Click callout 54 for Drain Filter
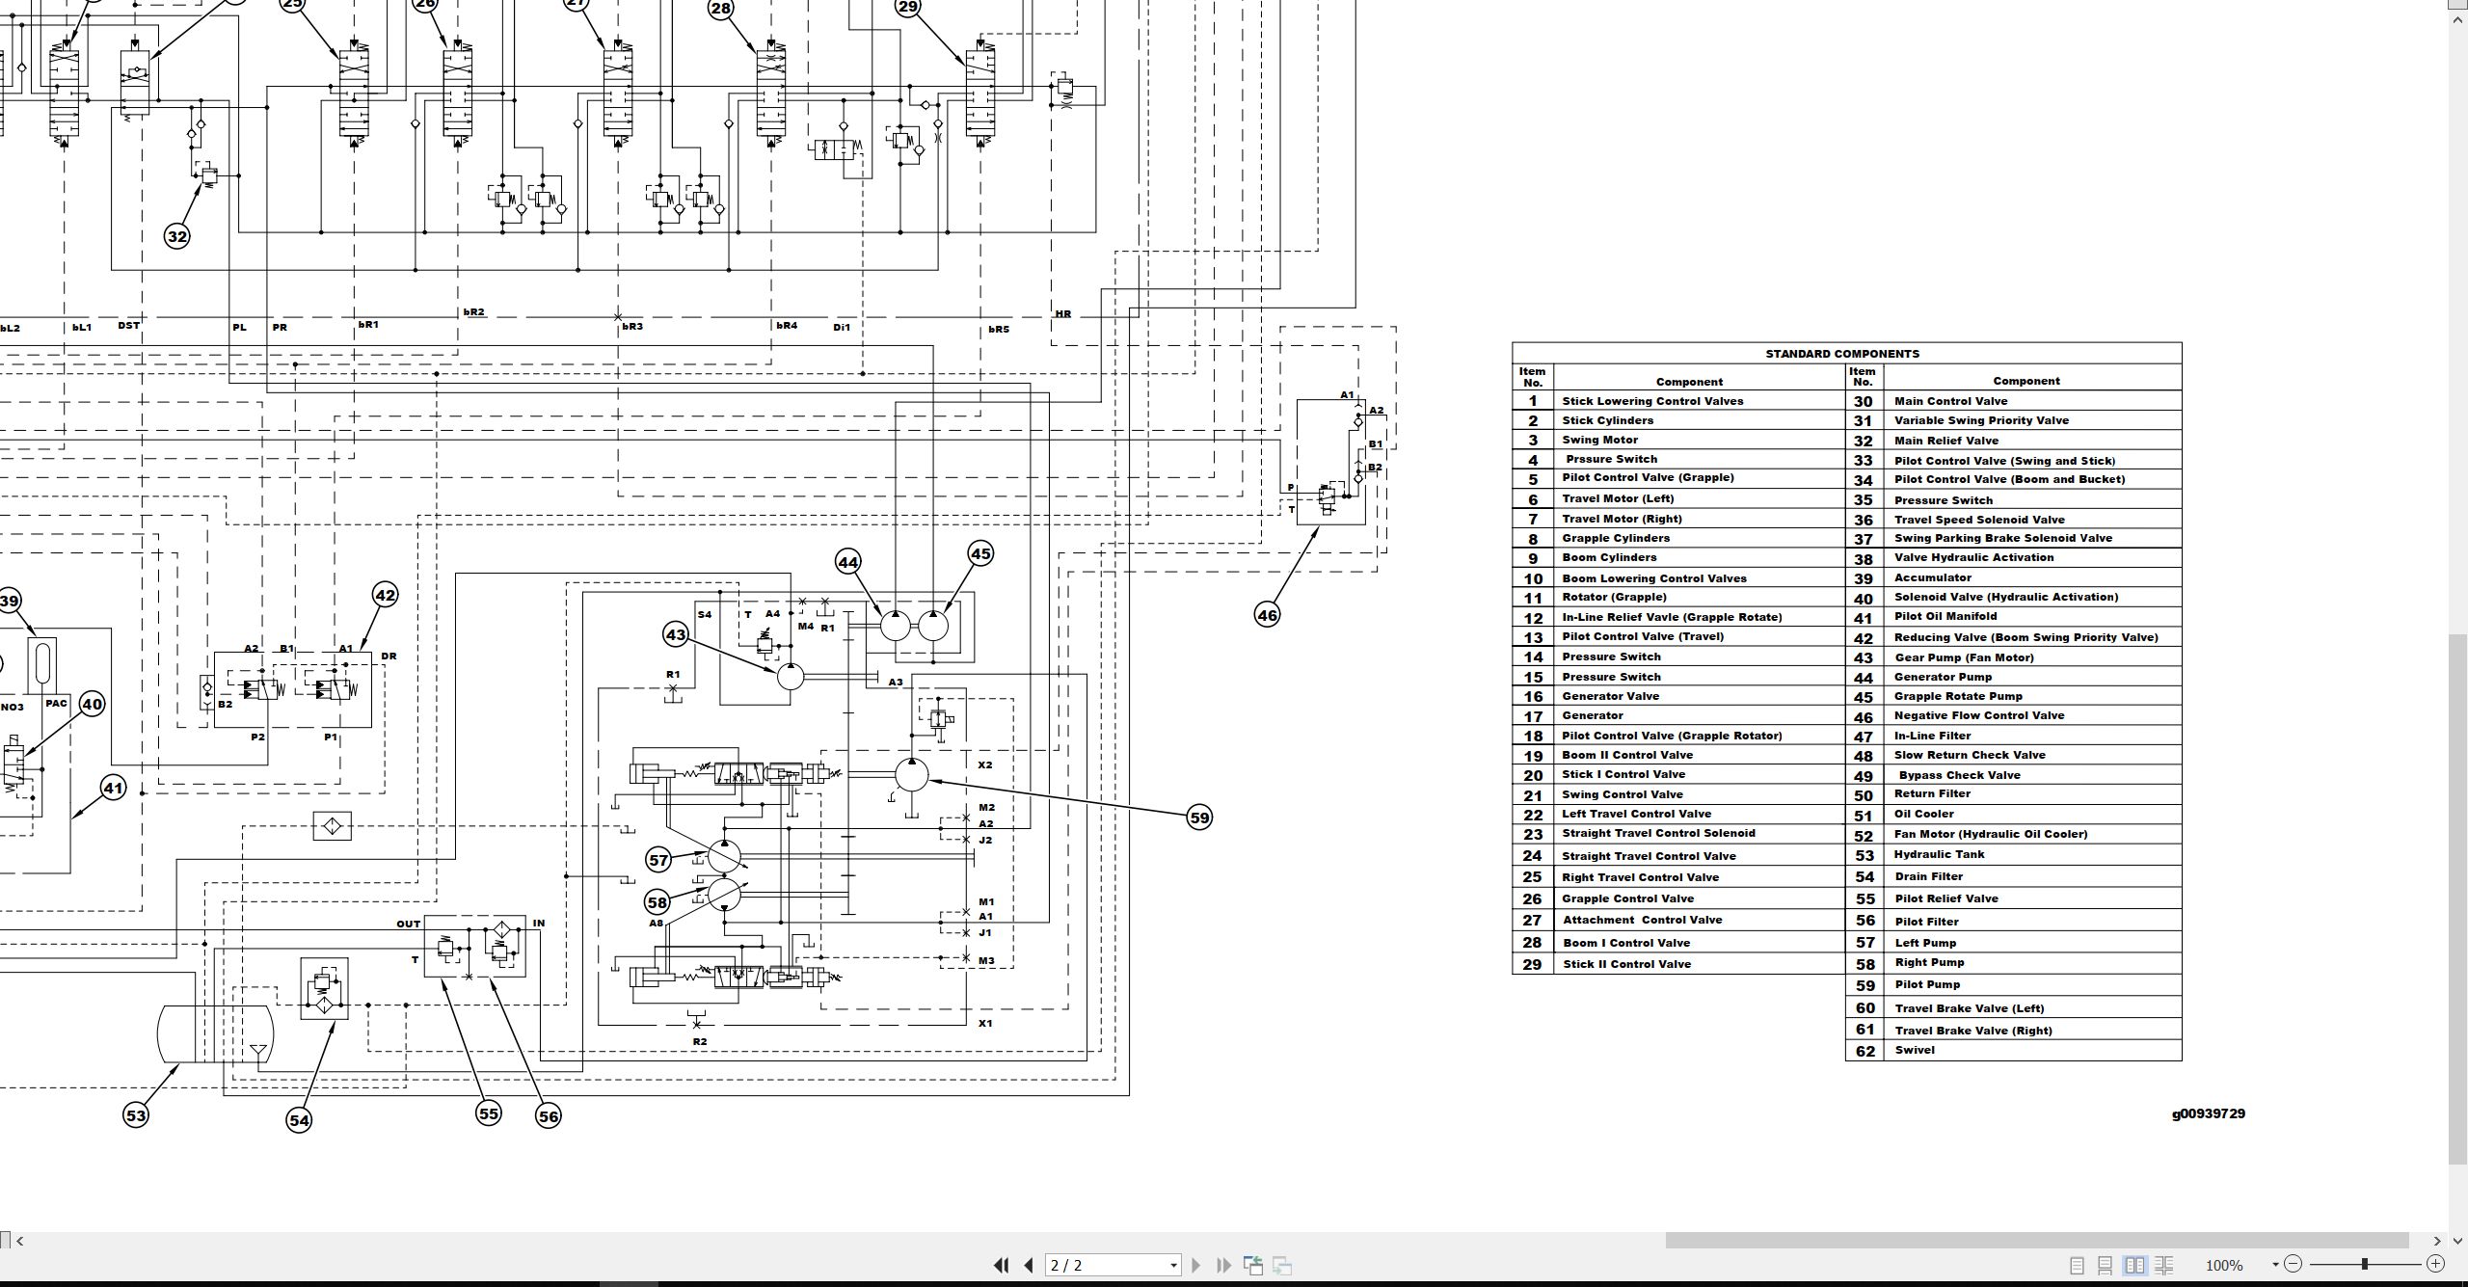The height and width of the screenshot is (1287, 2468). coord(299,1119)
